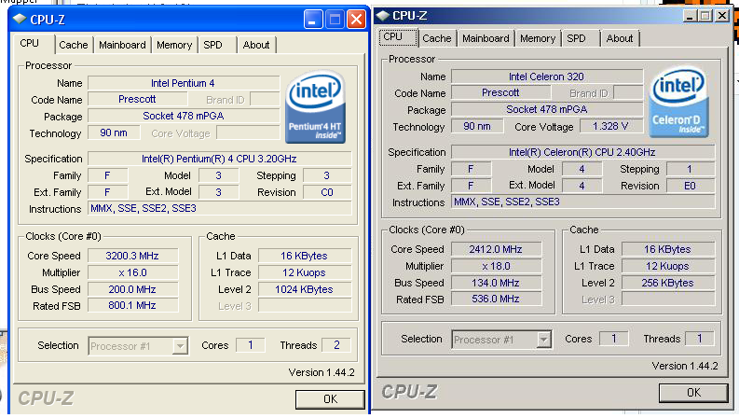The width and height of the screenshot is (739, 418).
Task: Maximize the right CPU-Z window
Action: pyautogui.click(x=705, y=16)
